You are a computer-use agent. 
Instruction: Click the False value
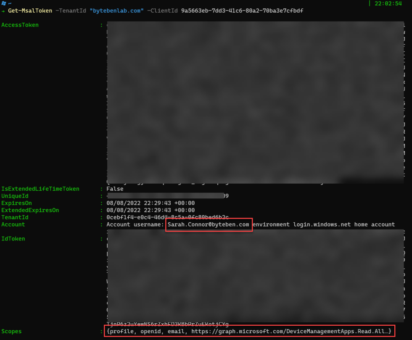coord(115,189)
